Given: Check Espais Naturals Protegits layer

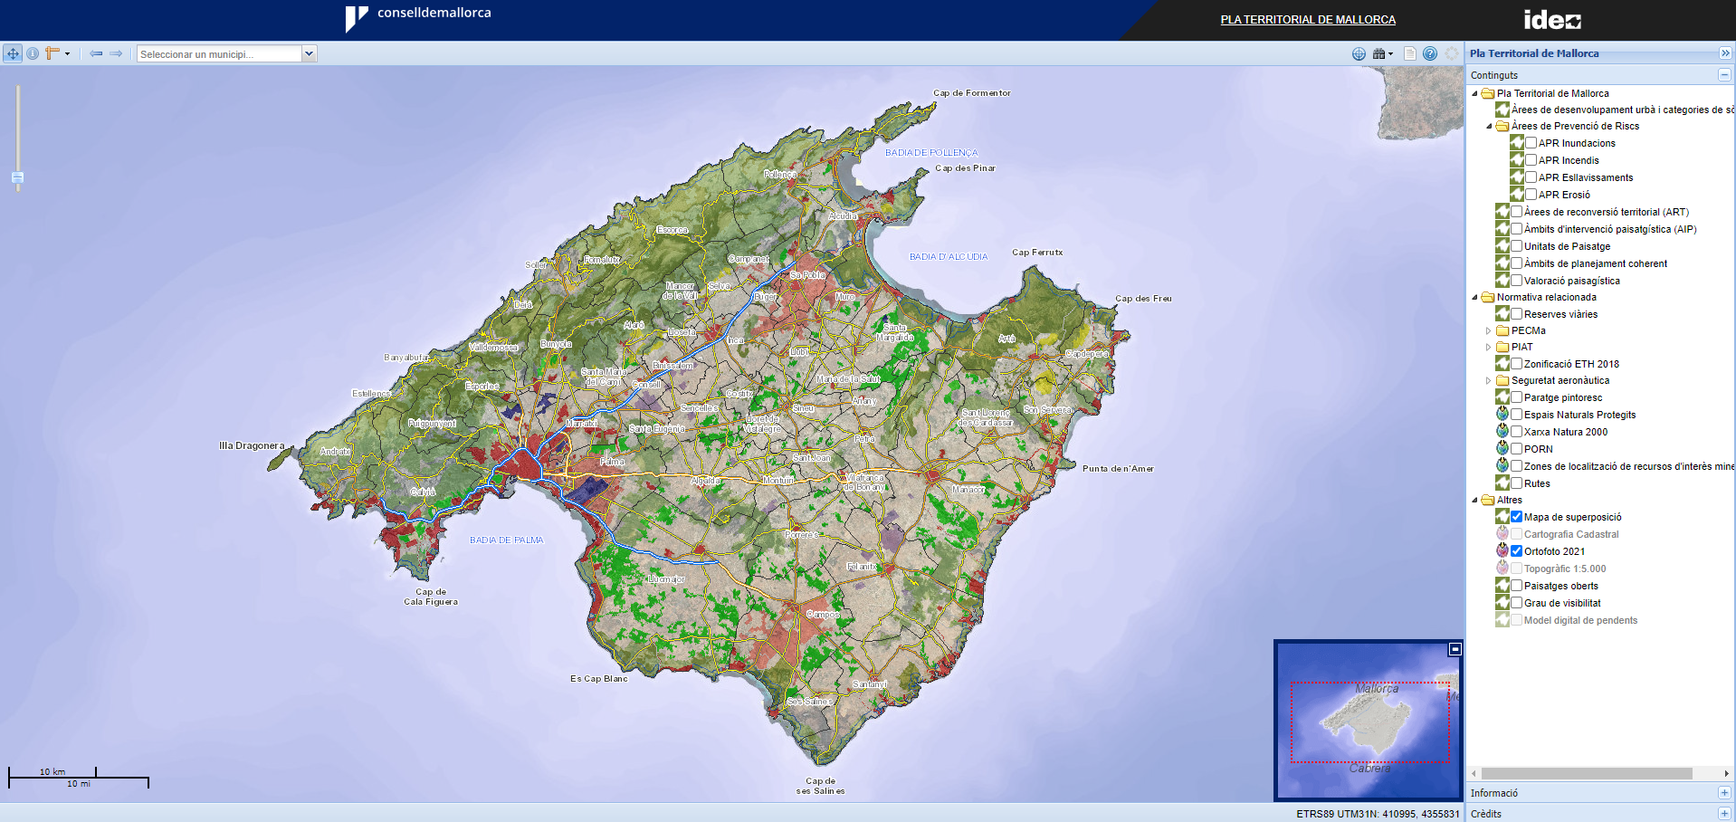Looking at the screenshot, I should (x=1517, y=415).
